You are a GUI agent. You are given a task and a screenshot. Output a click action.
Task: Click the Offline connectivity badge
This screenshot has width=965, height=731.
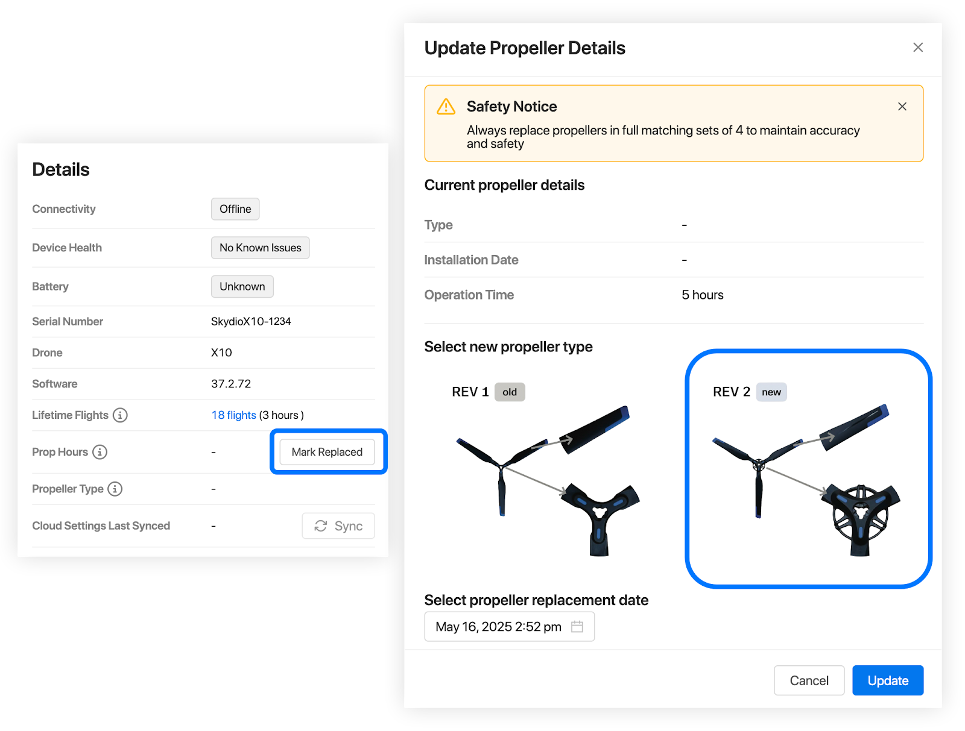point(235,209)
